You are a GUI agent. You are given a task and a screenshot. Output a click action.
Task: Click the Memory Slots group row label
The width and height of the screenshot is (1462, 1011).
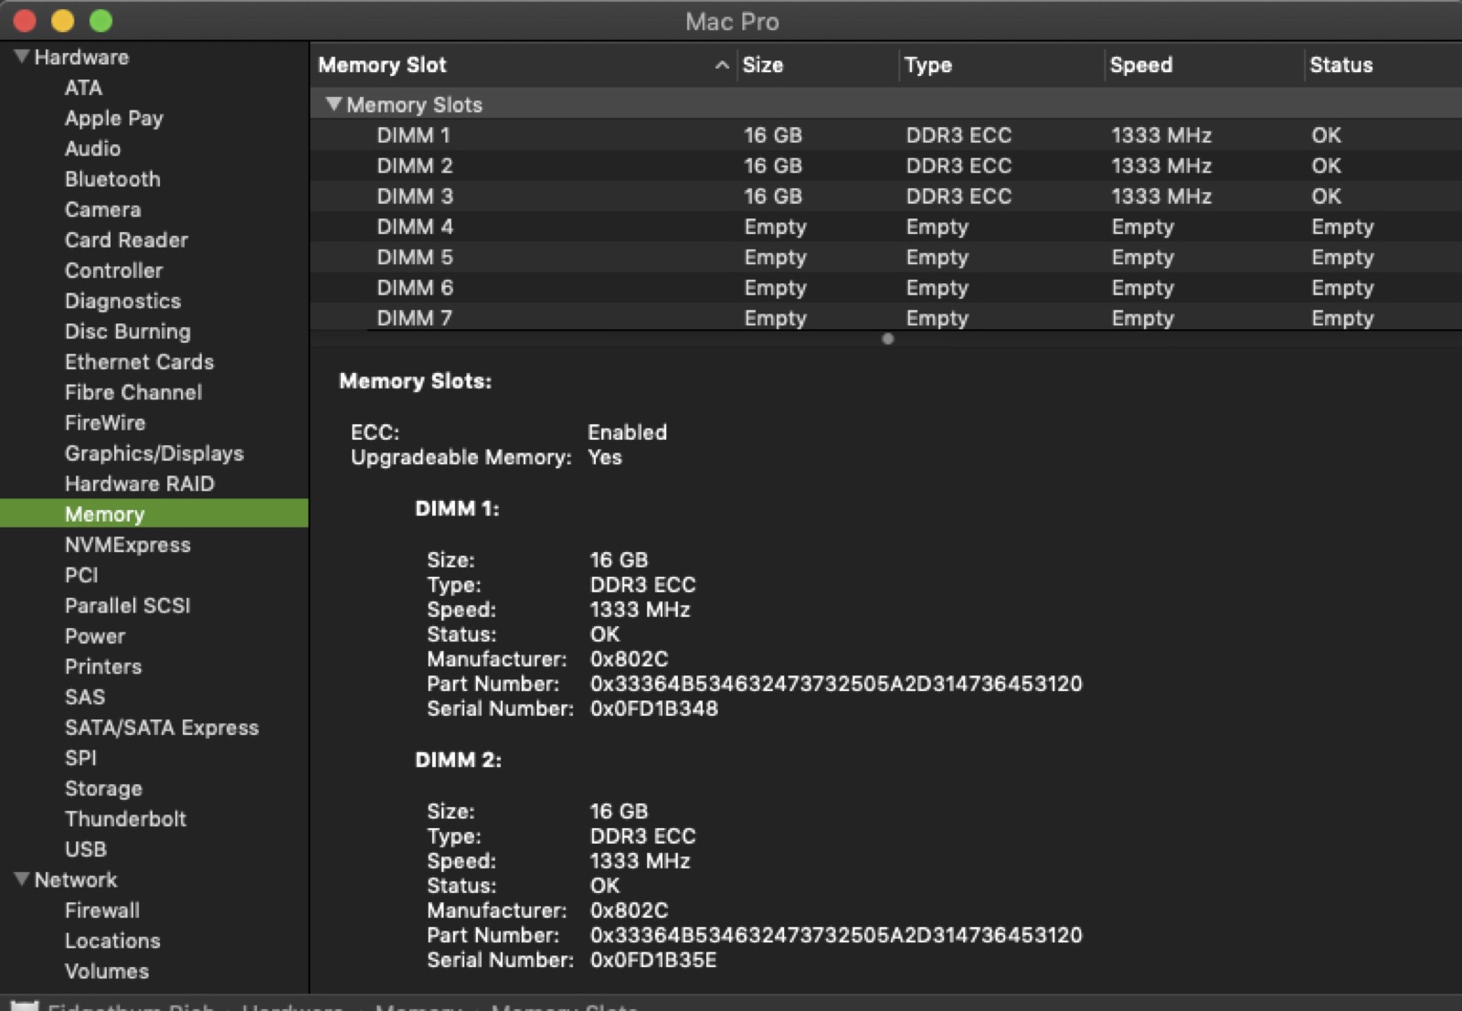click(414, 104)
